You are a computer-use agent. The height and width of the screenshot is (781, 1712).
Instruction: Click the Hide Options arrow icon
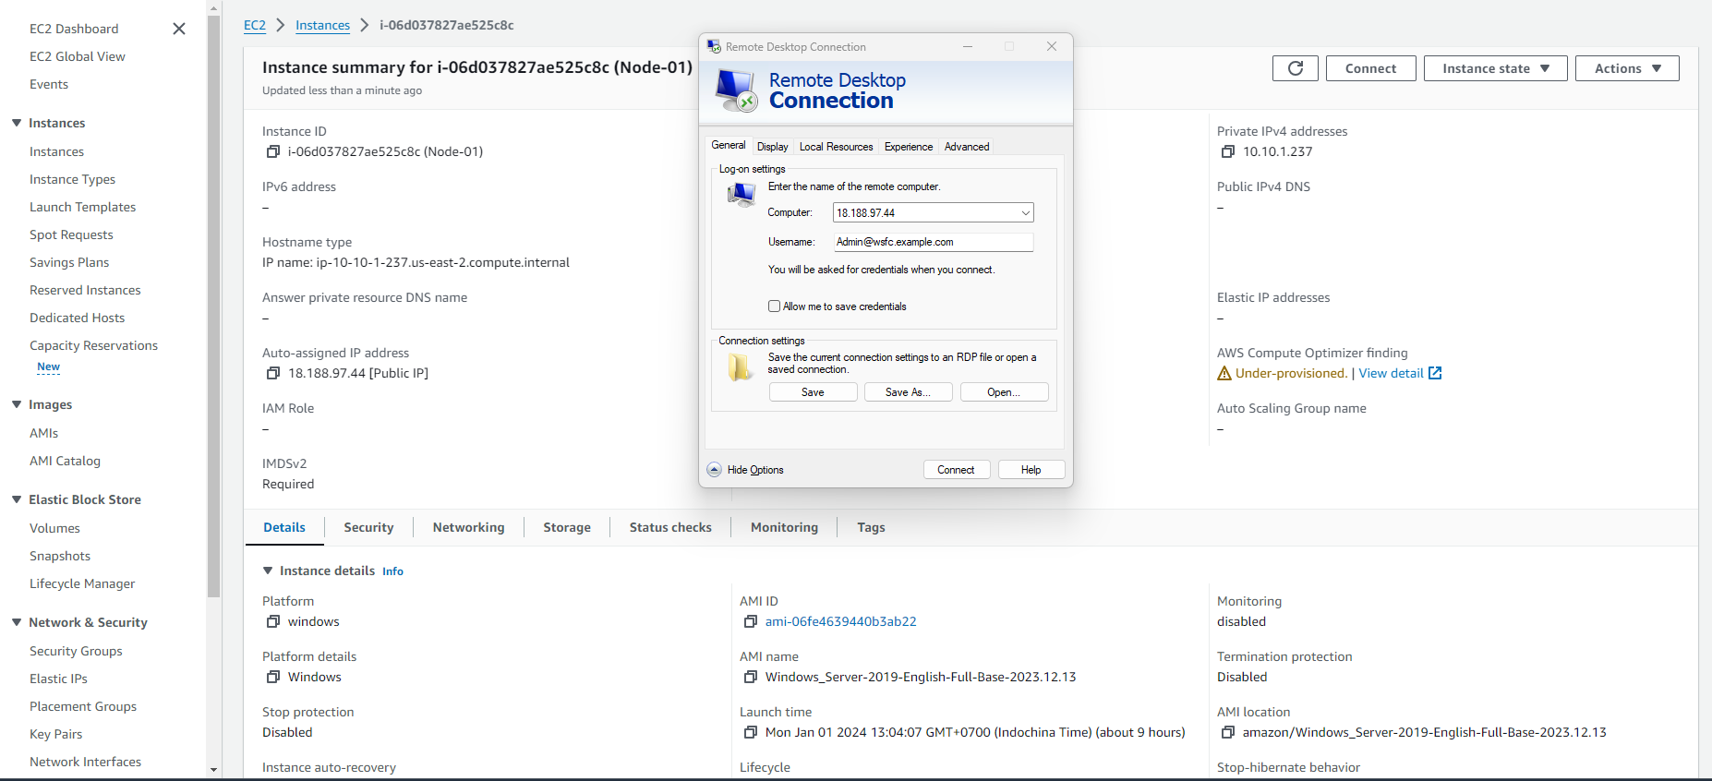[715, 470]
